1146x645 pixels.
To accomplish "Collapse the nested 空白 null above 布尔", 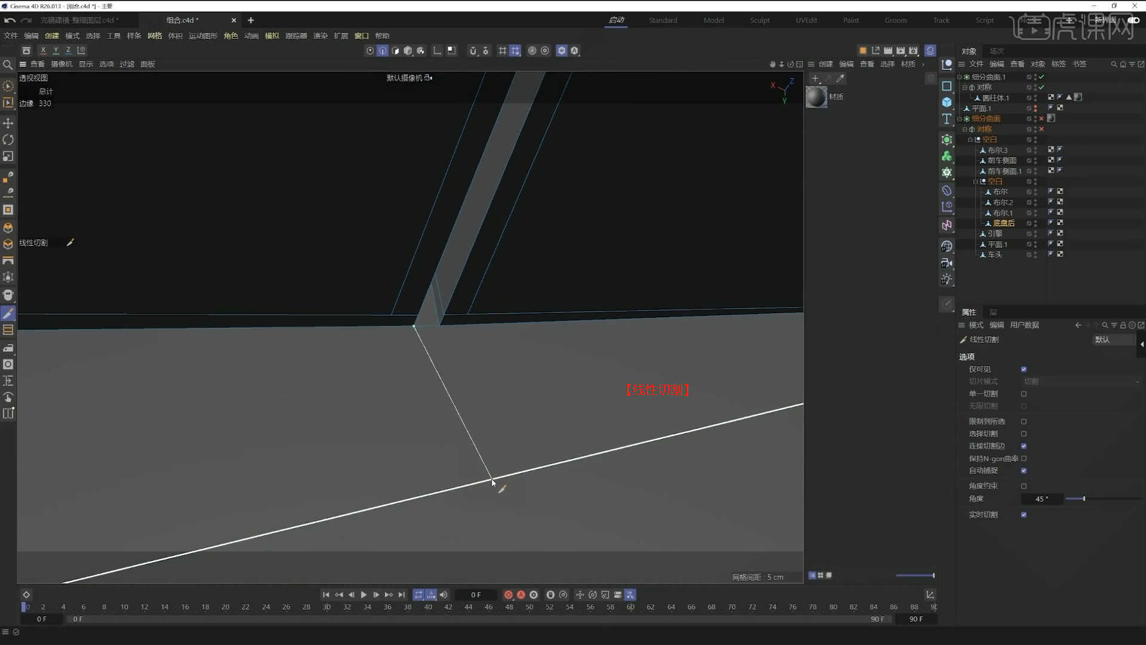I will [975, 182].
